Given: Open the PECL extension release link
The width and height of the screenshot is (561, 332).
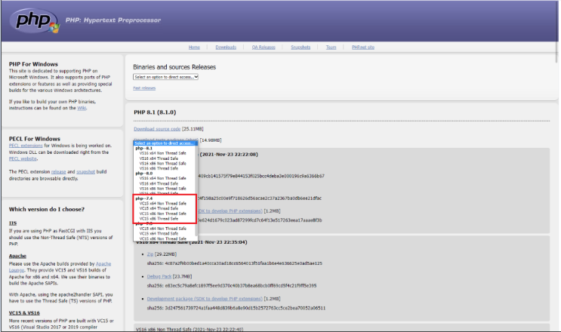Looking at the screenshot, I should [x=58, y=172].
